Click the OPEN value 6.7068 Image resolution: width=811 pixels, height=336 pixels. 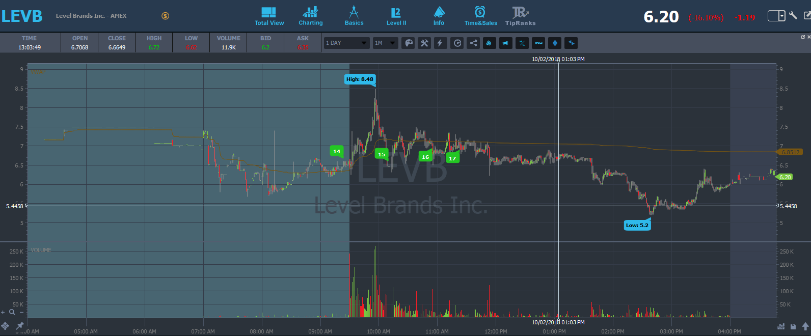tap(80, 47)
